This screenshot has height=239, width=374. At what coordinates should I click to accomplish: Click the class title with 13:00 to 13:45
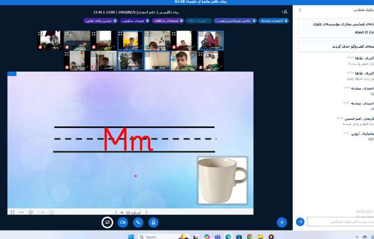(x=136, y=12)
